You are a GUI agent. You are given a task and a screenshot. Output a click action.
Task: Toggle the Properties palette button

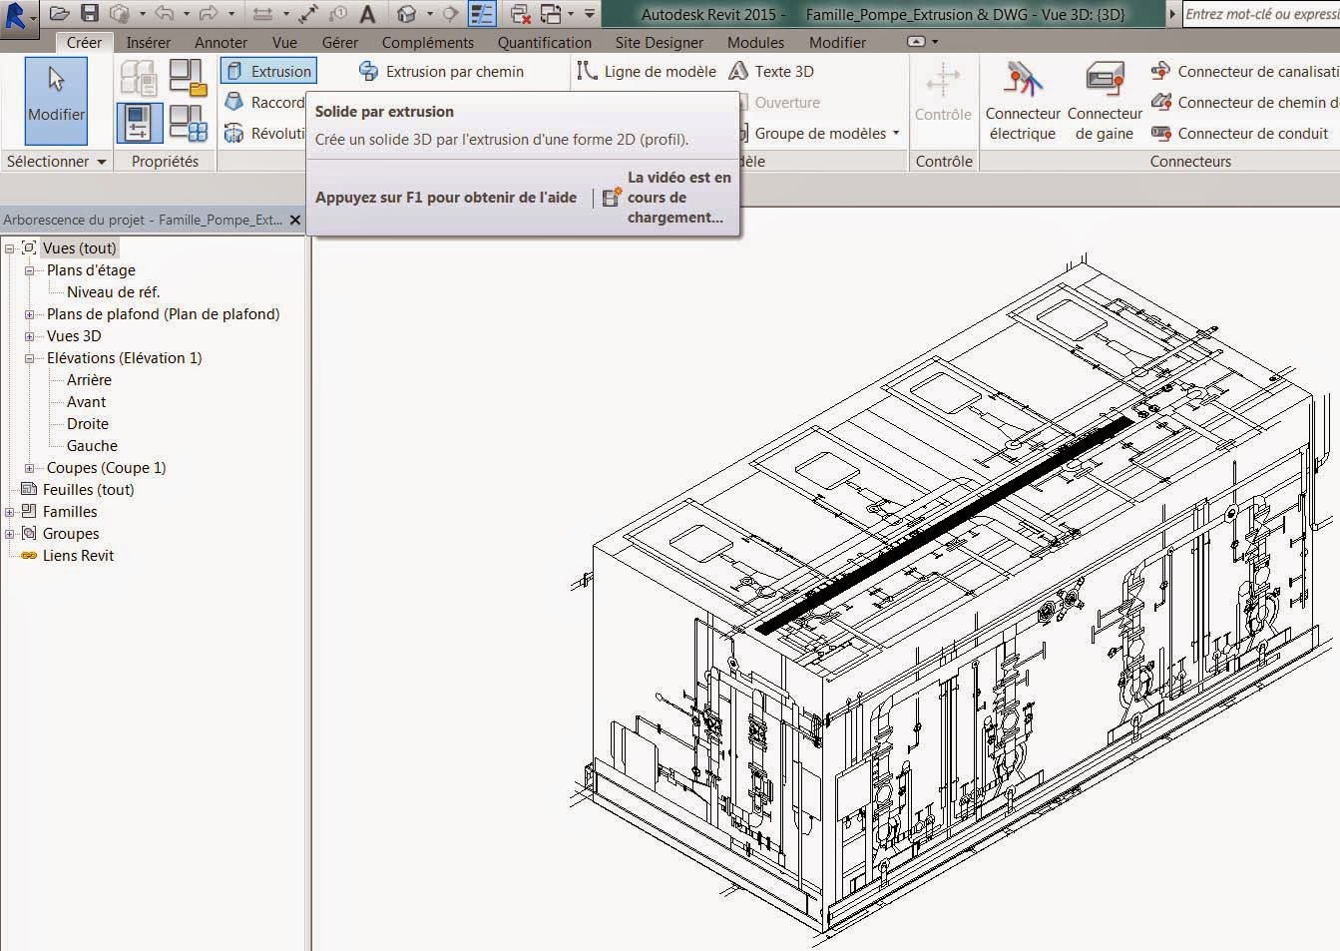point(139,123)
